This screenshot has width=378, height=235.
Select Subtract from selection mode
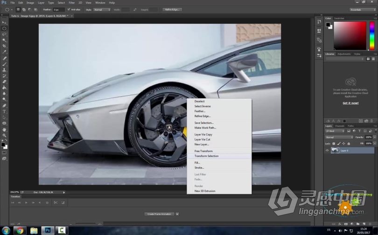click(x=30, y=10)
